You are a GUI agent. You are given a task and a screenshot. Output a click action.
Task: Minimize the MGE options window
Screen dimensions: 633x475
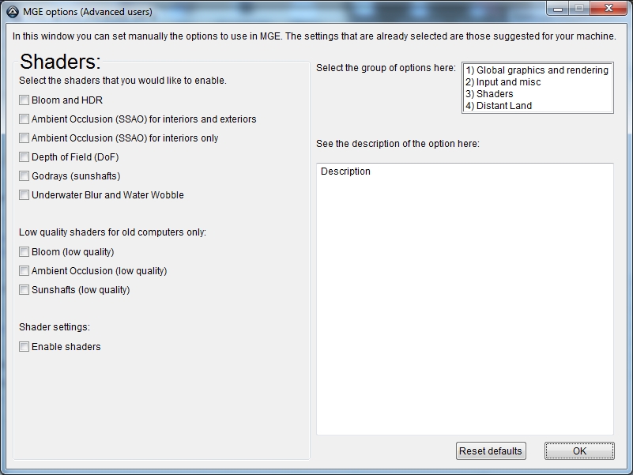click(559, 9)
